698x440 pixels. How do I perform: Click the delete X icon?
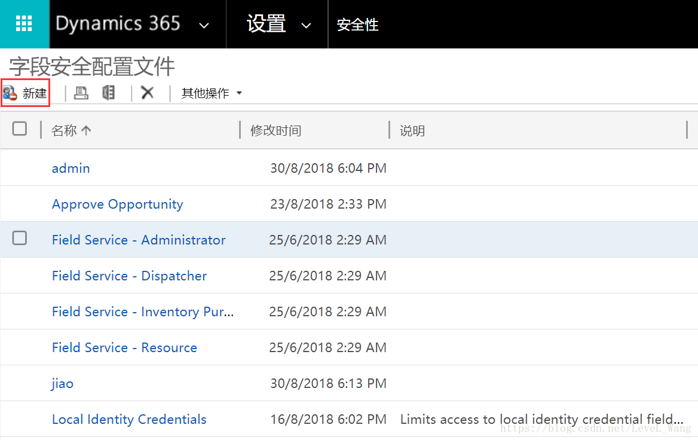click(x=148, y=93)
